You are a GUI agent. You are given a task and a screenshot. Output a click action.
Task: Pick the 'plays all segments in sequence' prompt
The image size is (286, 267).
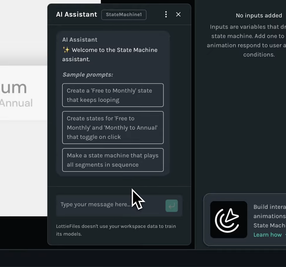113,160
